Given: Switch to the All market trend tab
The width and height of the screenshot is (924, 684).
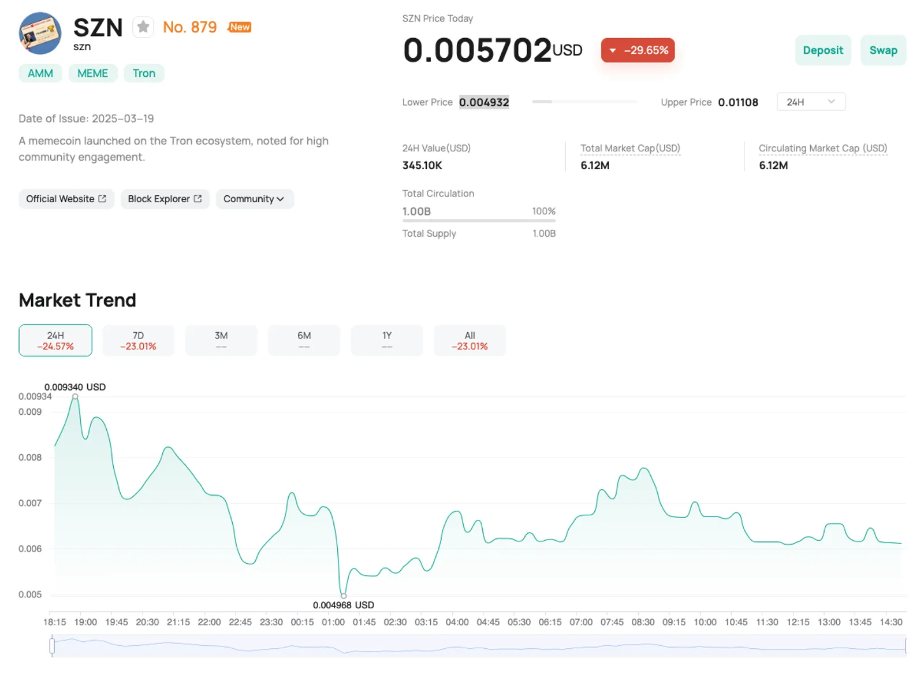Looking at the screenshot, I should pyautogui.click(x=470, y=340).
